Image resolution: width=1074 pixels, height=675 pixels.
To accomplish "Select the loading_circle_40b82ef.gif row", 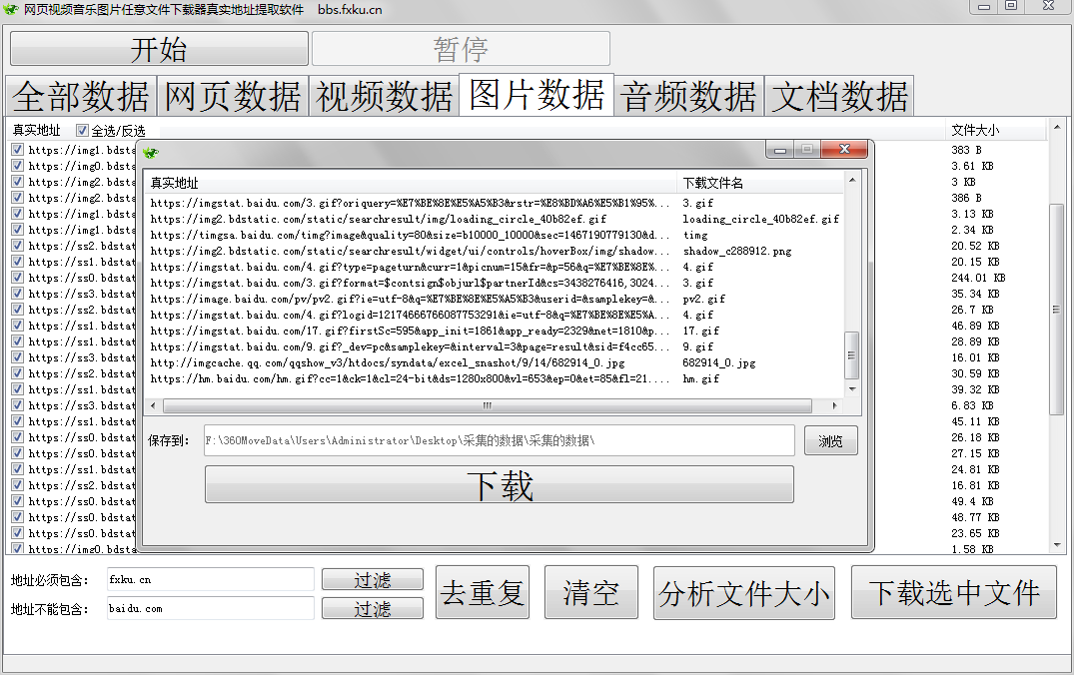I will tap(494, 219).
